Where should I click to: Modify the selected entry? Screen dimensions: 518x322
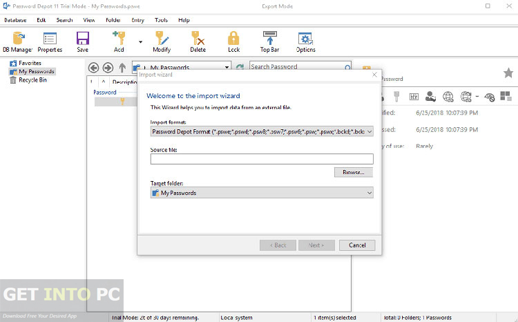[162, 42]
